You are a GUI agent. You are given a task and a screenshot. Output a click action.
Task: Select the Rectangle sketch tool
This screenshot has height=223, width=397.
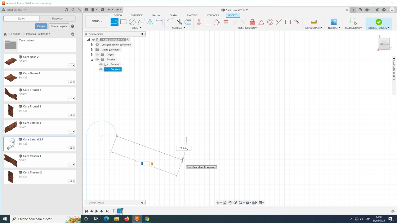pyautogui.click(x=123, y=22)
